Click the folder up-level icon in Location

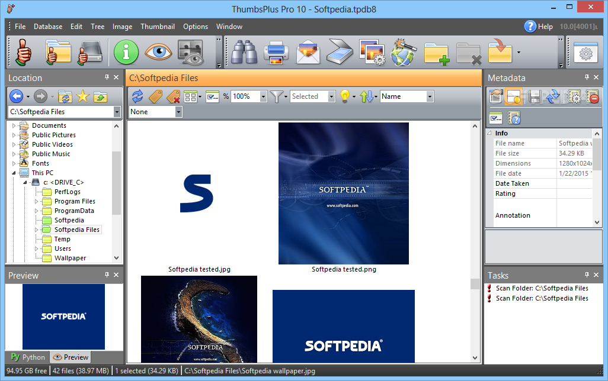pyautogui.click(x=100, y=97)
